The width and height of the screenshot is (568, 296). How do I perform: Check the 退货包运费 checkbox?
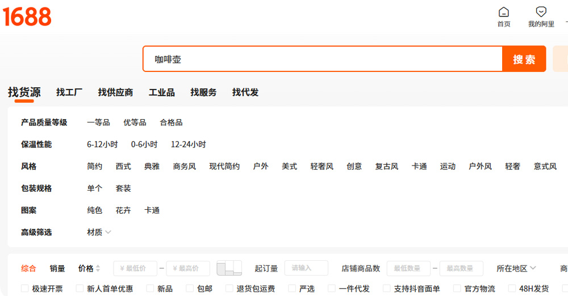click(x=229, y=289)
